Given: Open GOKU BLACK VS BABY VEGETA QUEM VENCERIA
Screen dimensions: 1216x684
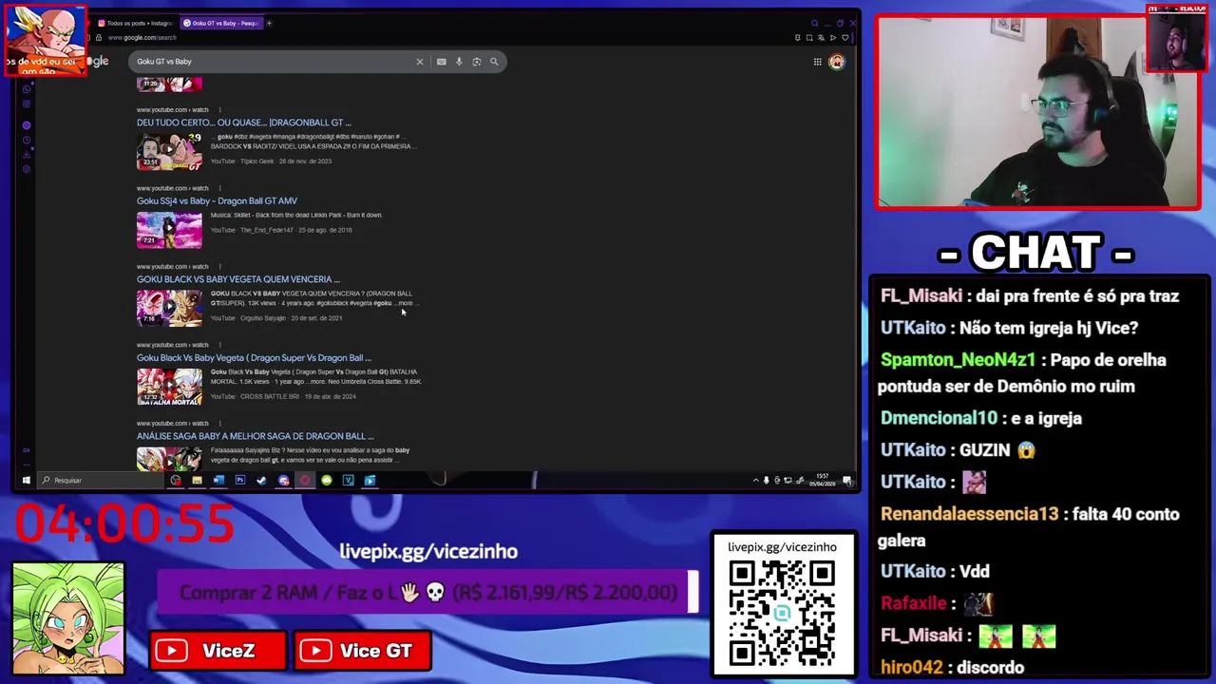Looking at the screenshot, I should pyautogui.click(x=237, y=279).
